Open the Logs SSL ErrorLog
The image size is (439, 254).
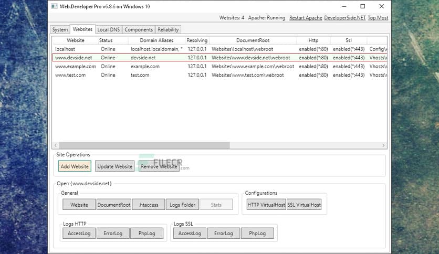click(x=223, y=234)
